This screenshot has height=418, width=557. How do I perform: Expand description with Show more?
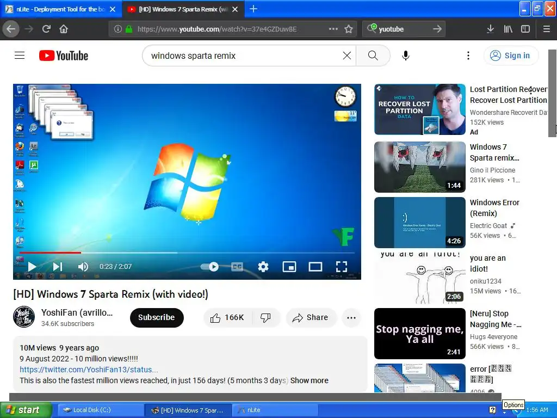point(309,380)
